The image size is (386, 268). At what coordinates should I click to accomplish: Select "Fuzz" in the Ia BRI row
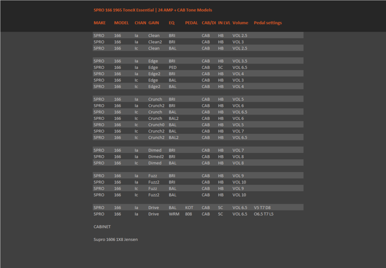pyautogui.click(x=153, y=176)
